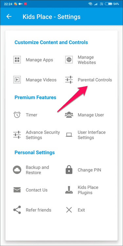
Task: Tap the Refer friends share icon
Action: [17, 210]
